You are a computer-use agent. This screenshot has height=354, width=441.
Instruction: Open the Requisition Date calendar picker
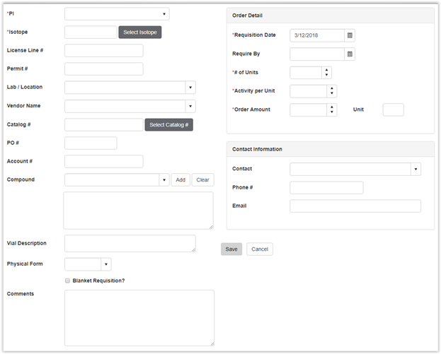(350, 35)
